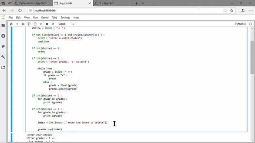Click the 'while True :' code line

coord(46,68)
